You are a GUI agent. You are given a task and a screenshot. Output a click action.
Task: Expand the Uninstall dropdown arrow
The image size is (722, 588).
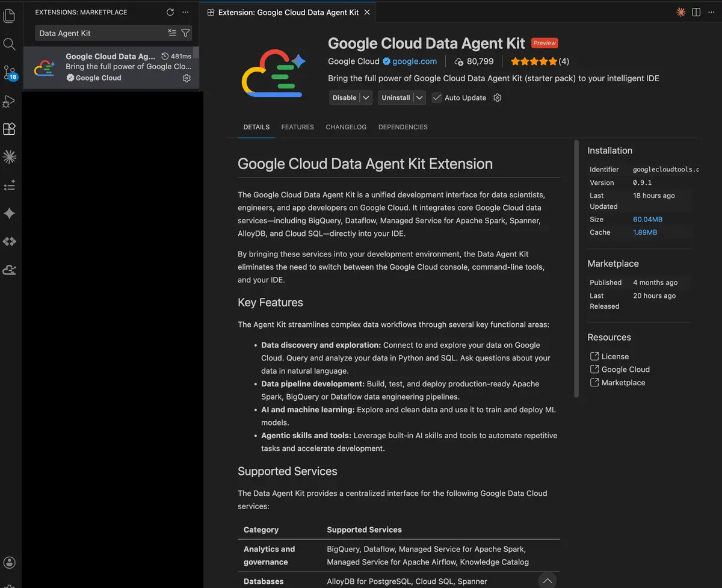[x=419, y=97]
